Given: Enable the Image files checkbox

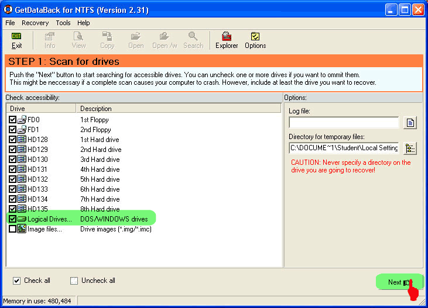Looking at the screenshot, I should coord(12,229).
